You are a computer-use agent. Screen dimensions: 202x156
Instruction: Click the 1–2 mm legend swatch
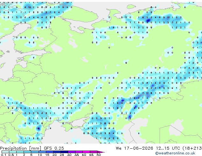click(20, 152)
